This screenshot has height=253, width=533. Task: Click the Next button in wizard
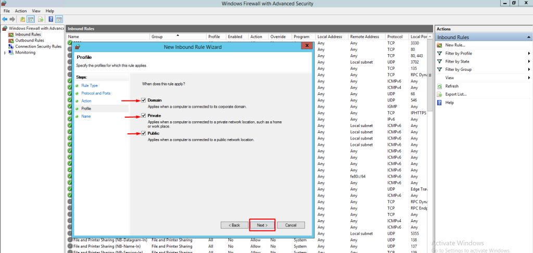(x=262, y=225)
